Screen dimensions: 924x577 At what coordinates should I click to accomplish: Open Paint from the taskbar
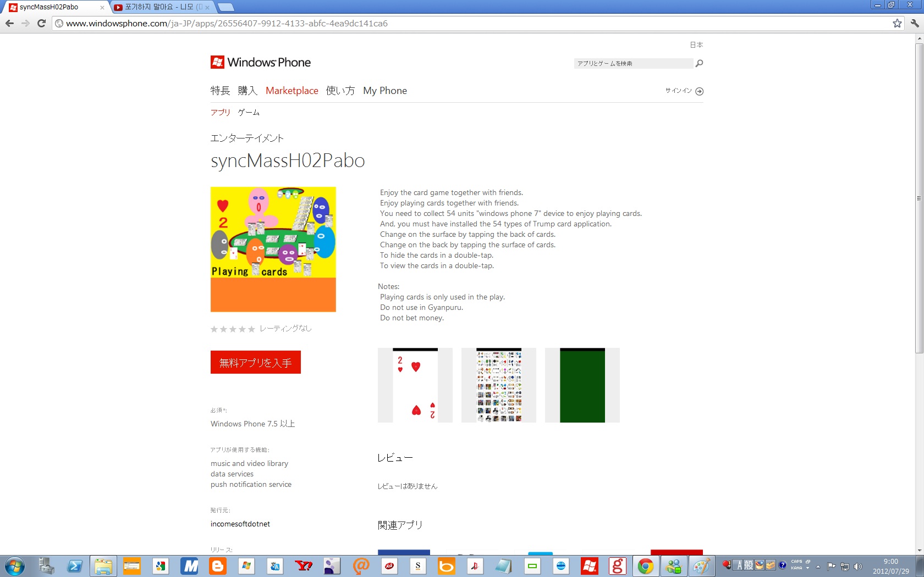click(702, 566)
